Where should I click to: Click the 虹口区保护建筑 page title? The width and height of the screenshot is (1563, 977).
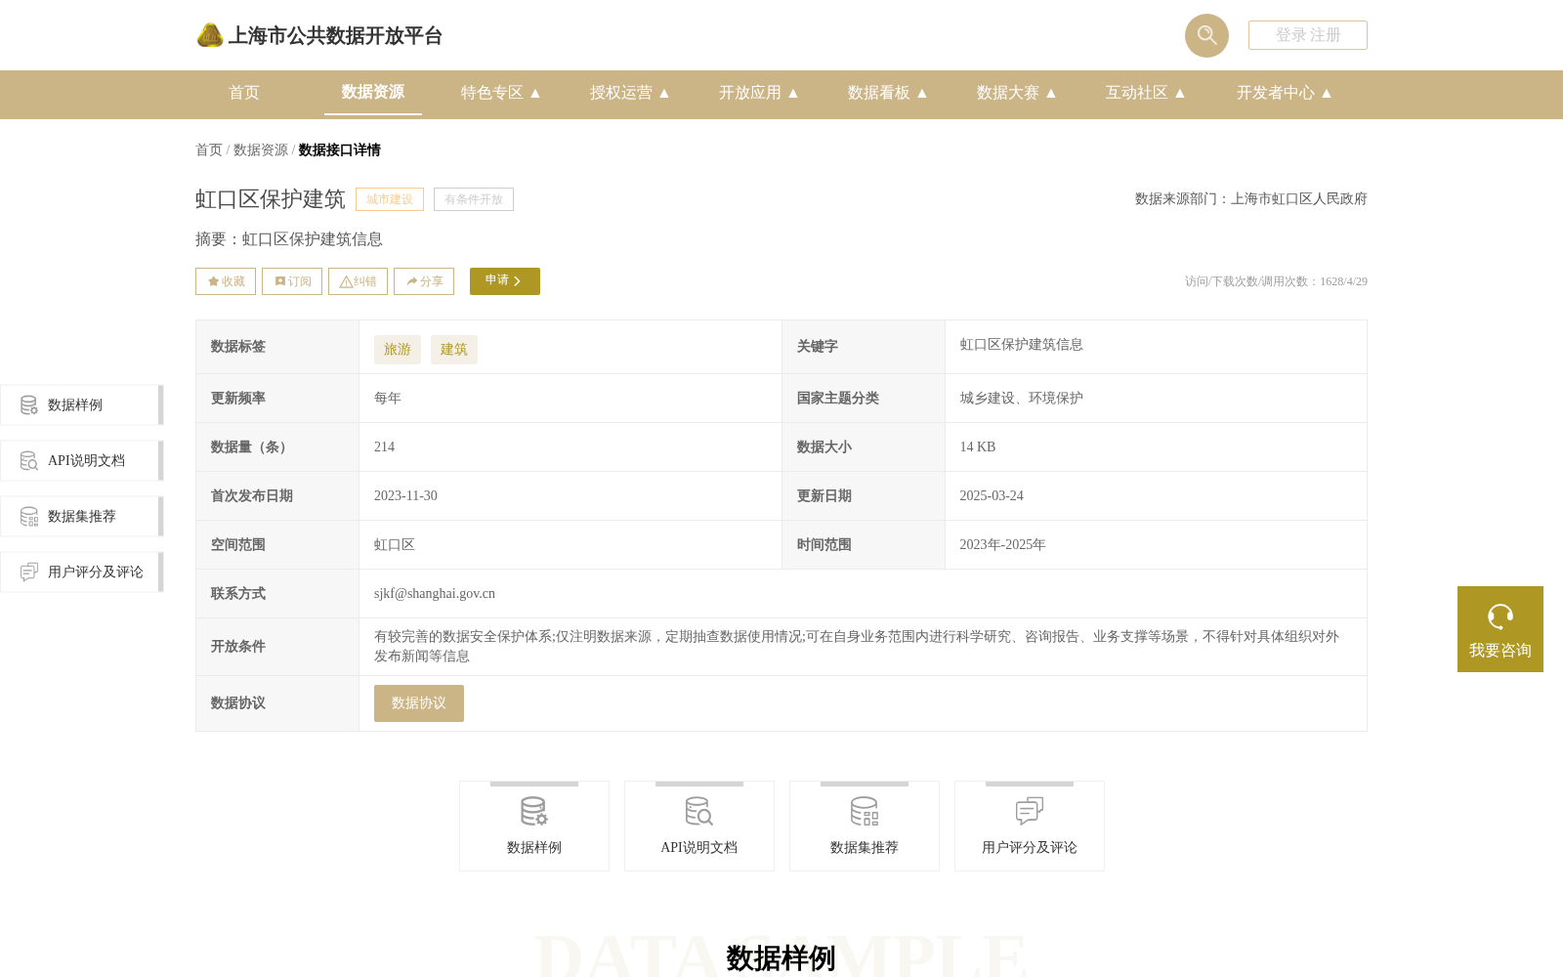tap(271, 199)
